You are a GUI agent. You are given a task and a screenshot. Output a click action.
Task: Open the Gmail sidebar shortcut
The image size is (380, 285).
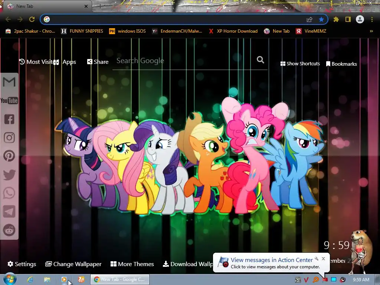point(9,82)
